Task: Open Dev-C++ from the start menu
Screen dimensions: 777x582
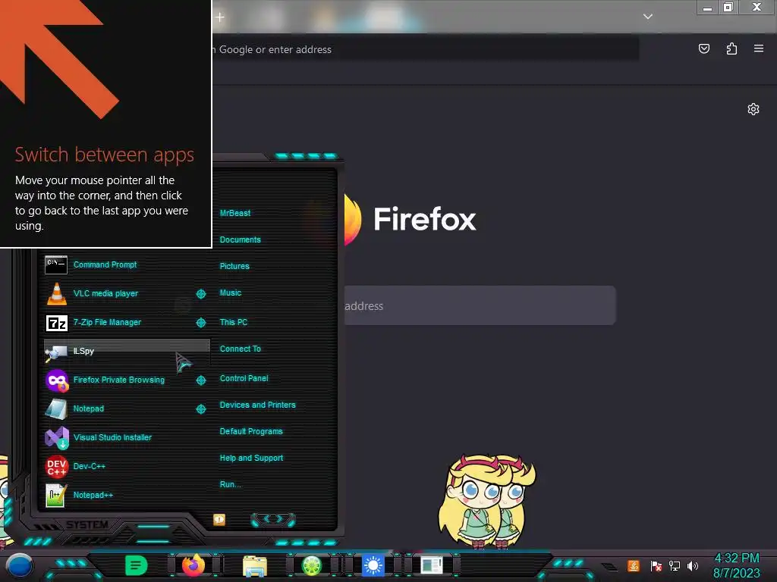Action: 127,466
